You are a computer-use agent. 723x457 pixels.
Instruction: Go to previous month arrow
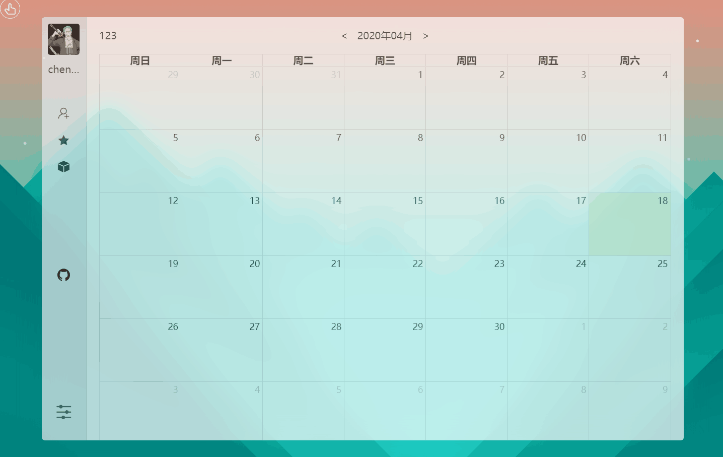[x=344, y=36]
